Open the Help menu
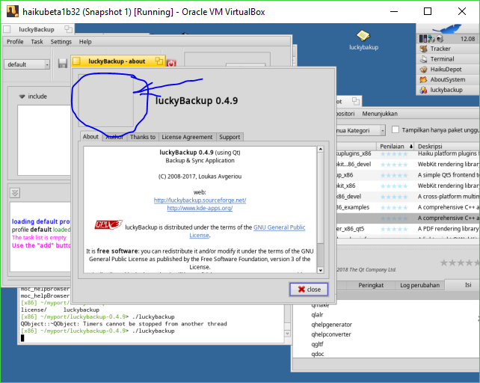 pos(85,42)
